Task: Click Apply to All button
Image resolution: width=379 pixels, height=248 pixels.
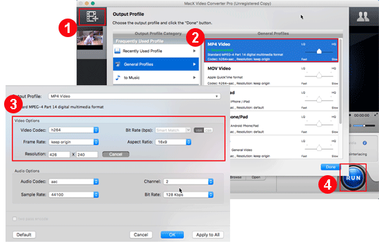Action: click(x=208, y=235)
